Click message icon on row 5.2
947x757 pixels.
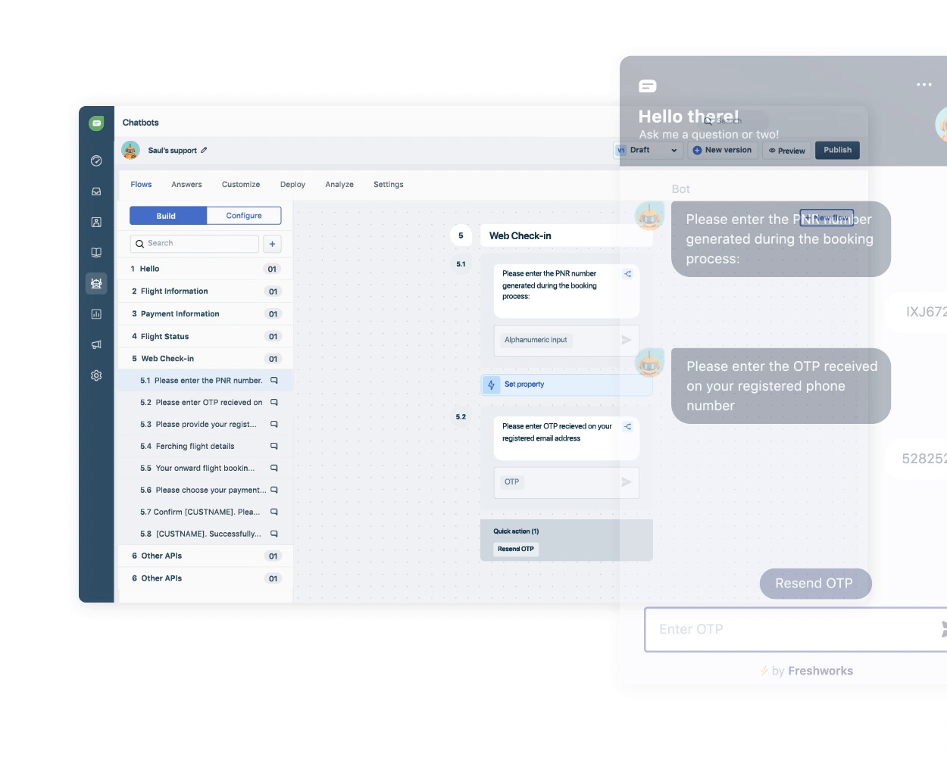coord(274,403)
